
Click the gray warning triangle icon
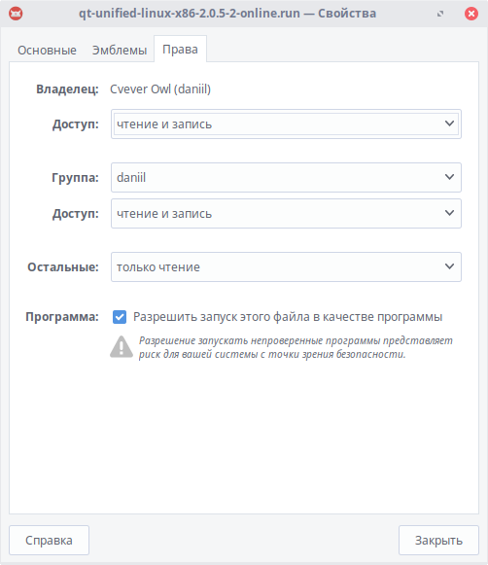pyautogui.click(x=122, y=346)
